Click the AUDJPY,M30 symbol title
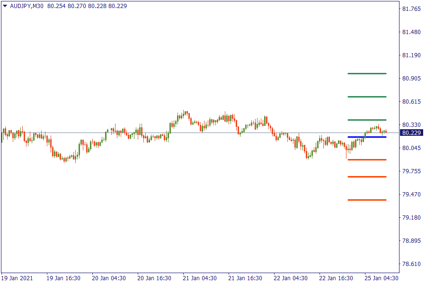This screenshot has height=284, width=426. click(27, 6)
